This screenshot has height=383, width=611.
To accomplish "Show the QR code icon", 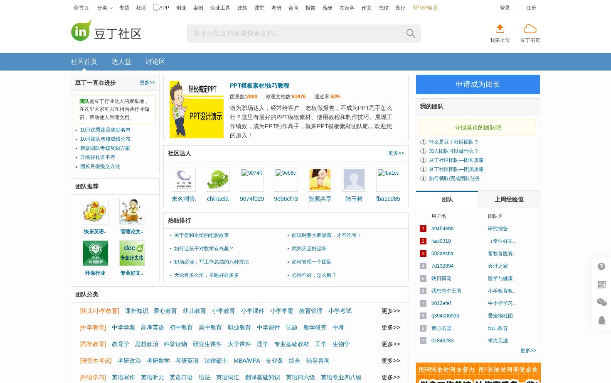I will pyautogui.click(x=601, y=285).
